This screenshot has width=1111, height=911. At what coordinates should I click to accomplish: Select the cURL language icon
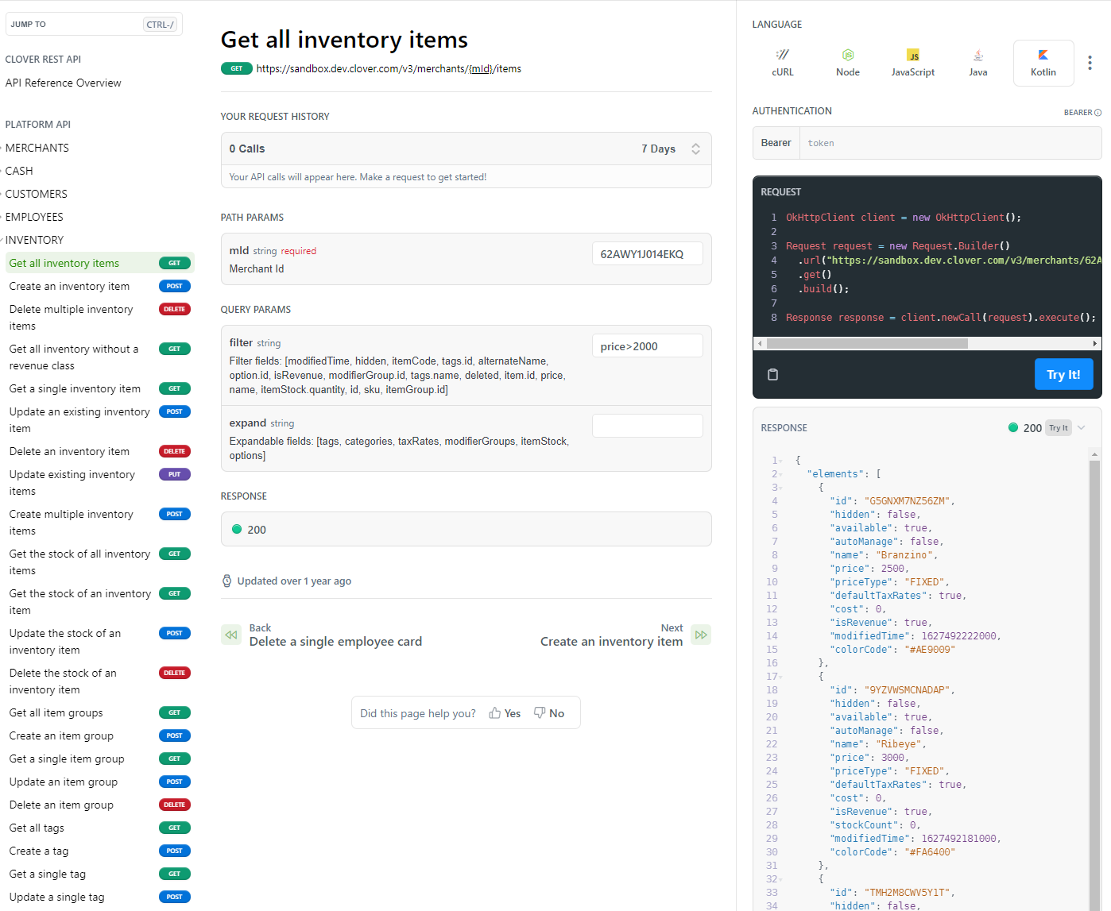[783, 55]
